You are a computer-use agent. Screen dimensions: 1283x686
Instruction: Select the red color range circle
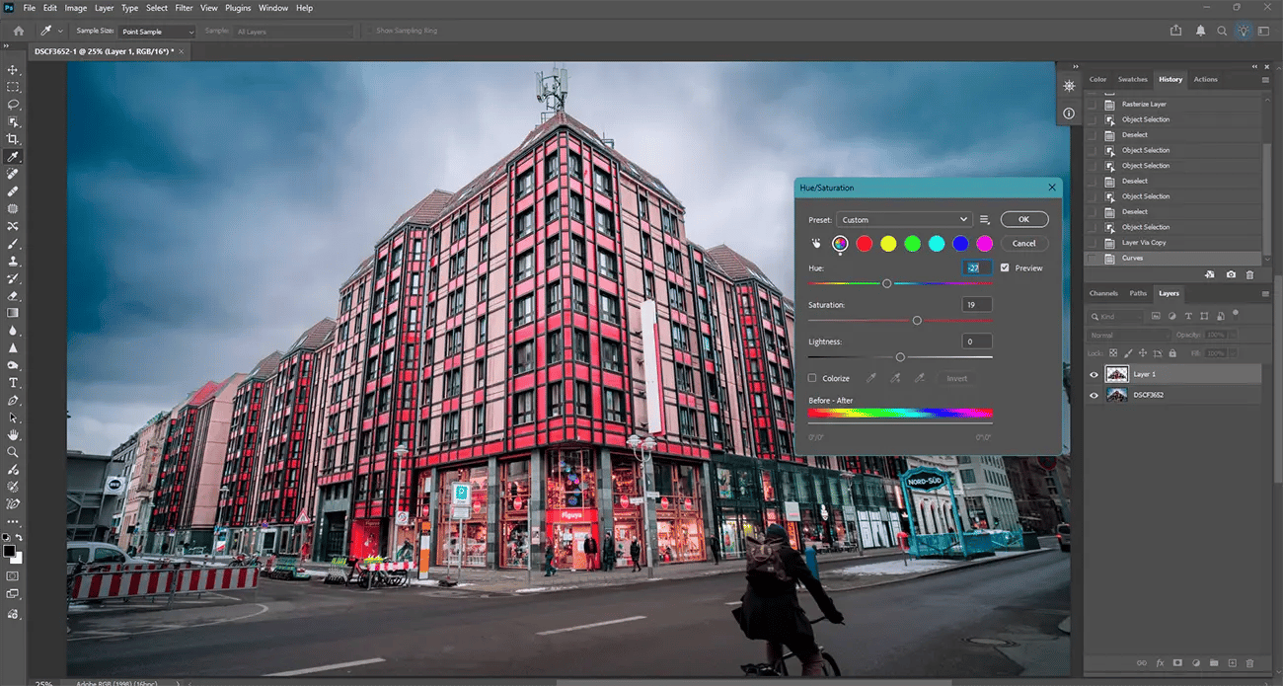[x=864, y=243]
